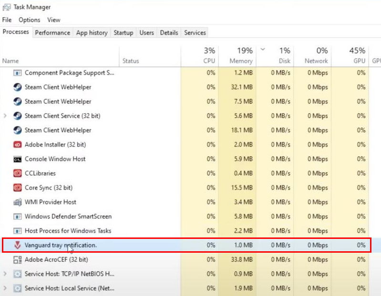Image resolution: width=381 pixels, height=296 pixels.
Task: Select the WMI Provider Host process name
Action: click(x=51, y=202)
